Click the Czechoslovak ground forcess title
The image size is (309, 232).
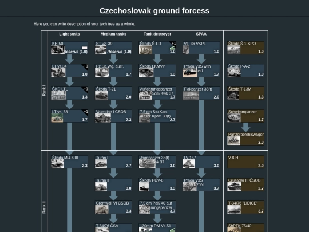pyautogui.click(x=154, y=11)
